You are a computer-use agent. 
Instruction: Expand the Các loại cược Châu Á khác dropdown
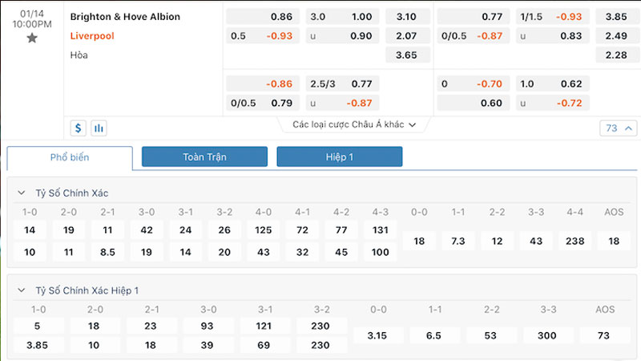click(x=354, y=124)
